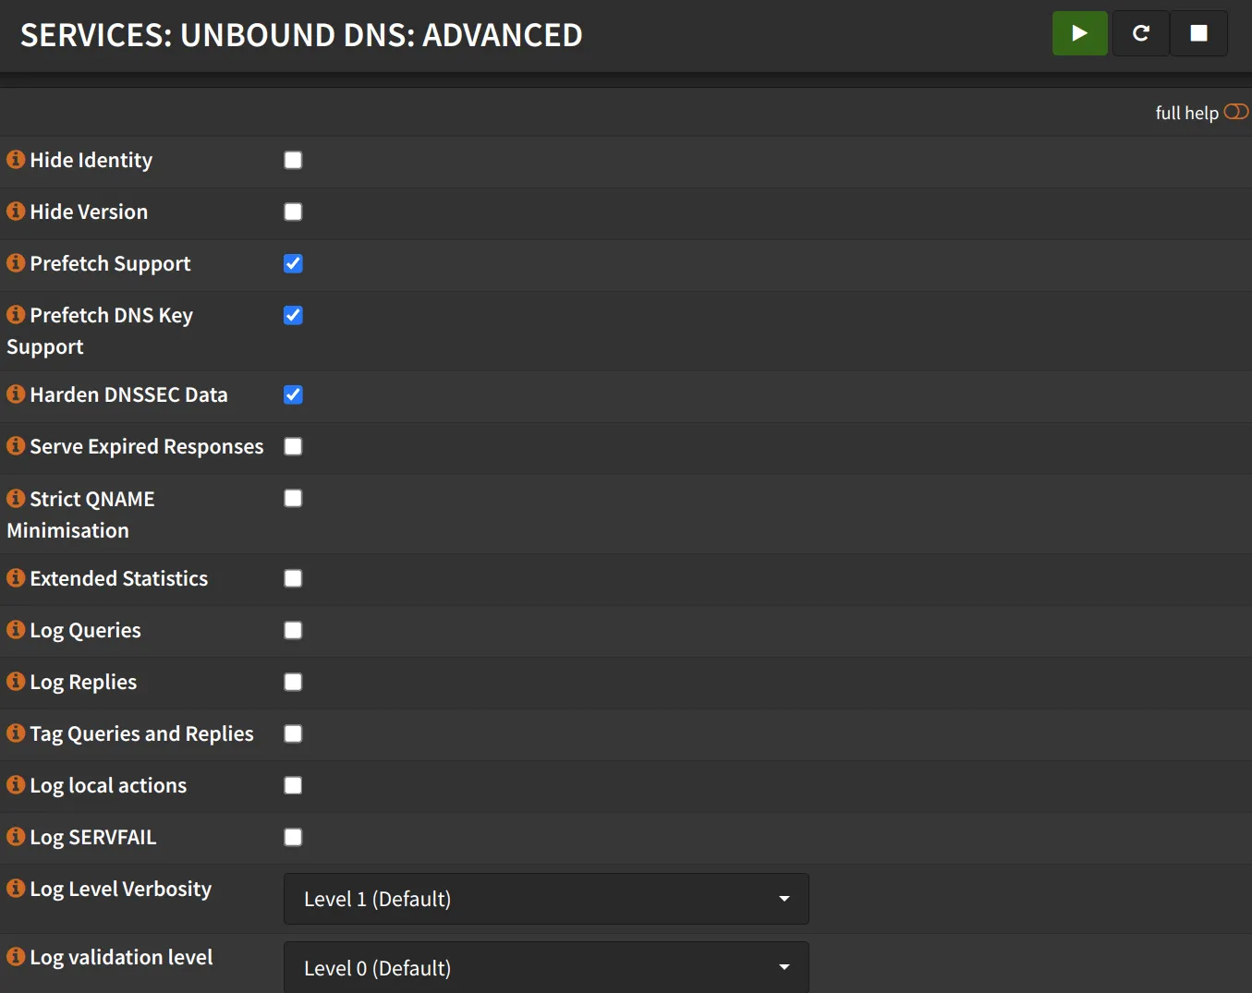Enable the Hide Identity checkbox
Viewport: 1252px width, 993px height.
[x=293, y=160]
